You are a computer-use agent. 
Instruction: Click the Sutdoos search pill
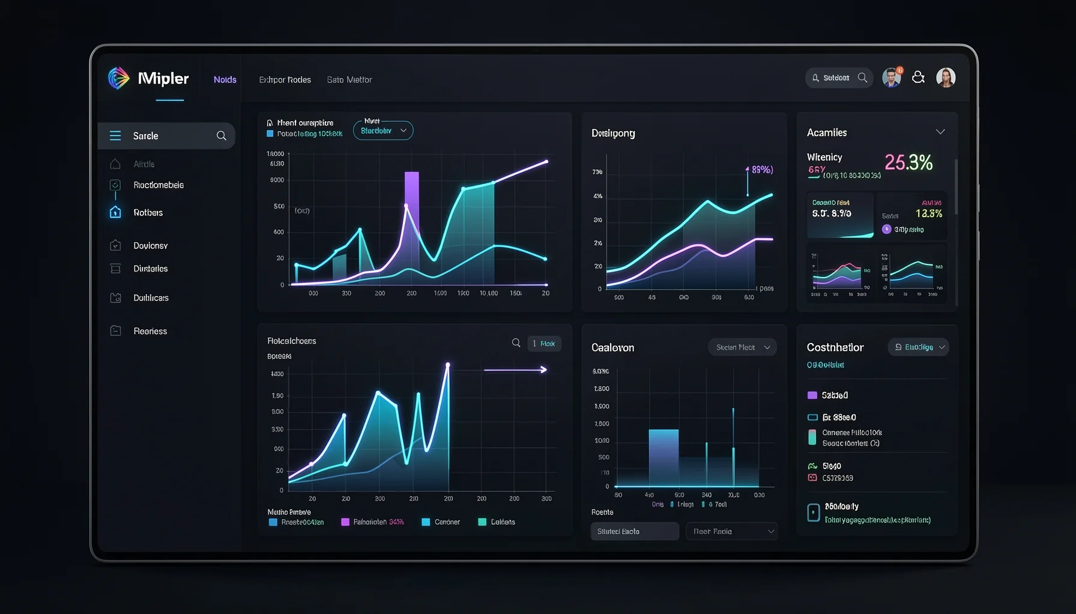pos(839,77)
